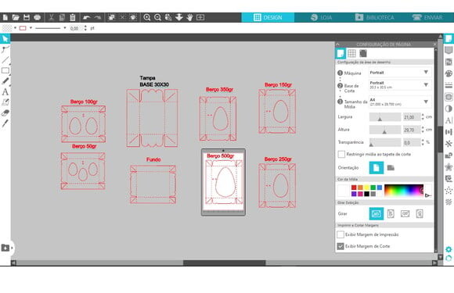Click the Paste clipboard icon
The image size is (454, 293).
(72, 17)
